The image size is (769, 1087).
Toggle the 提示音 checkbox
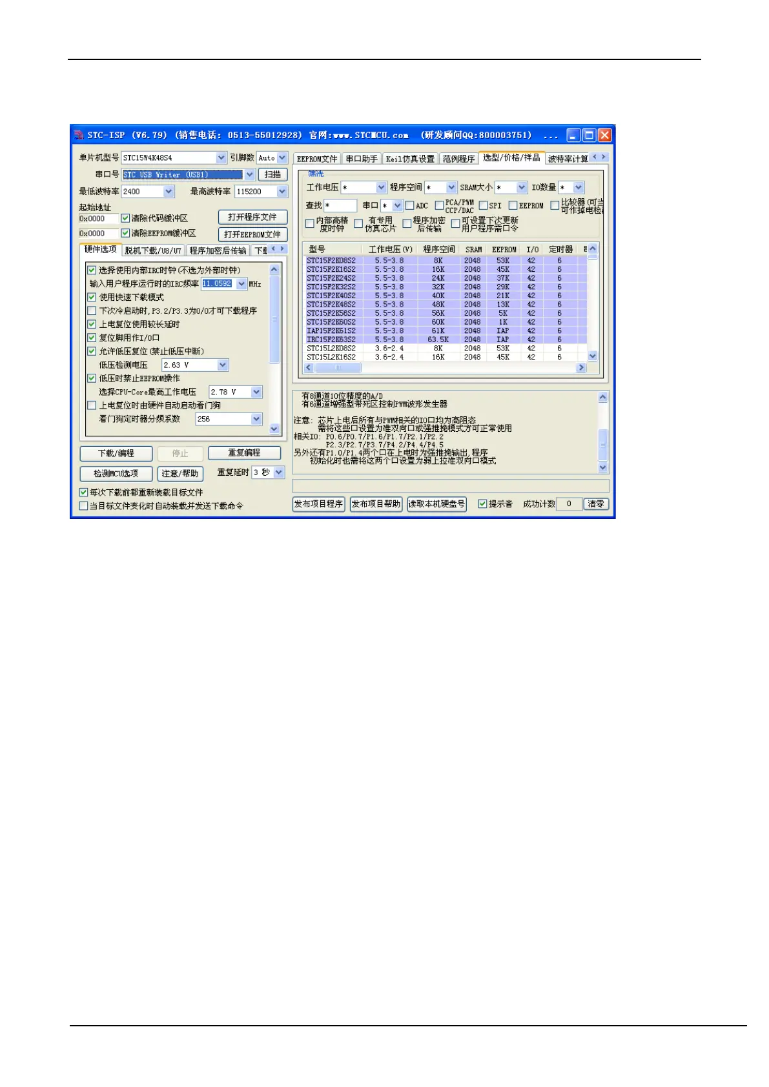(482, 503)
